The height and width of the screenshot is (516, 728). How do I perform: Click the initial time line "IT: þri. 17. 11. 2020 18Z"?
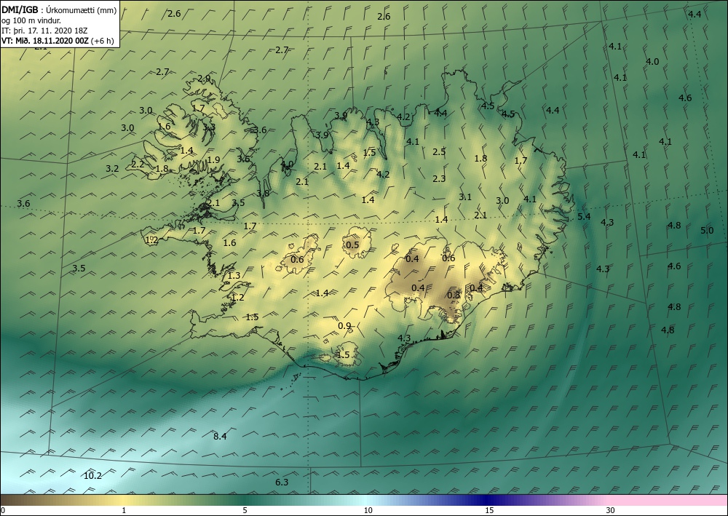click(x=44, y=31)
